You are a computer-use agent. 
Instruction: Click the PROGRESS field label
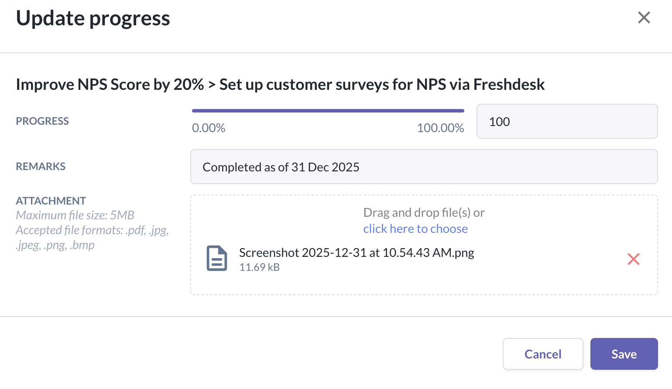(42, 121)
